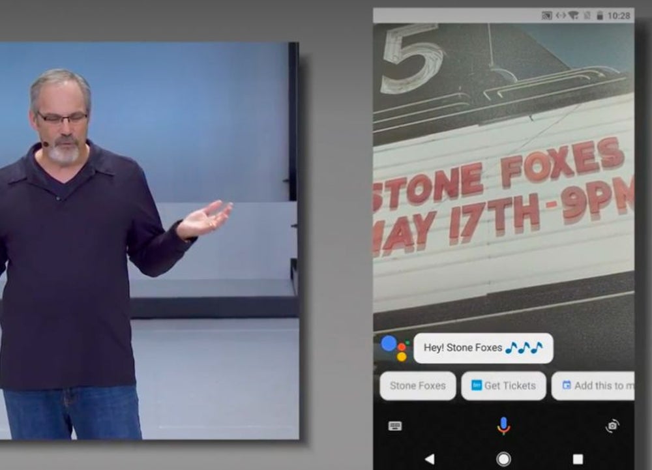The width and height of the screenshot is (652, 470).
Task: Tap the Android back button
Action: [x=430, y=459]
